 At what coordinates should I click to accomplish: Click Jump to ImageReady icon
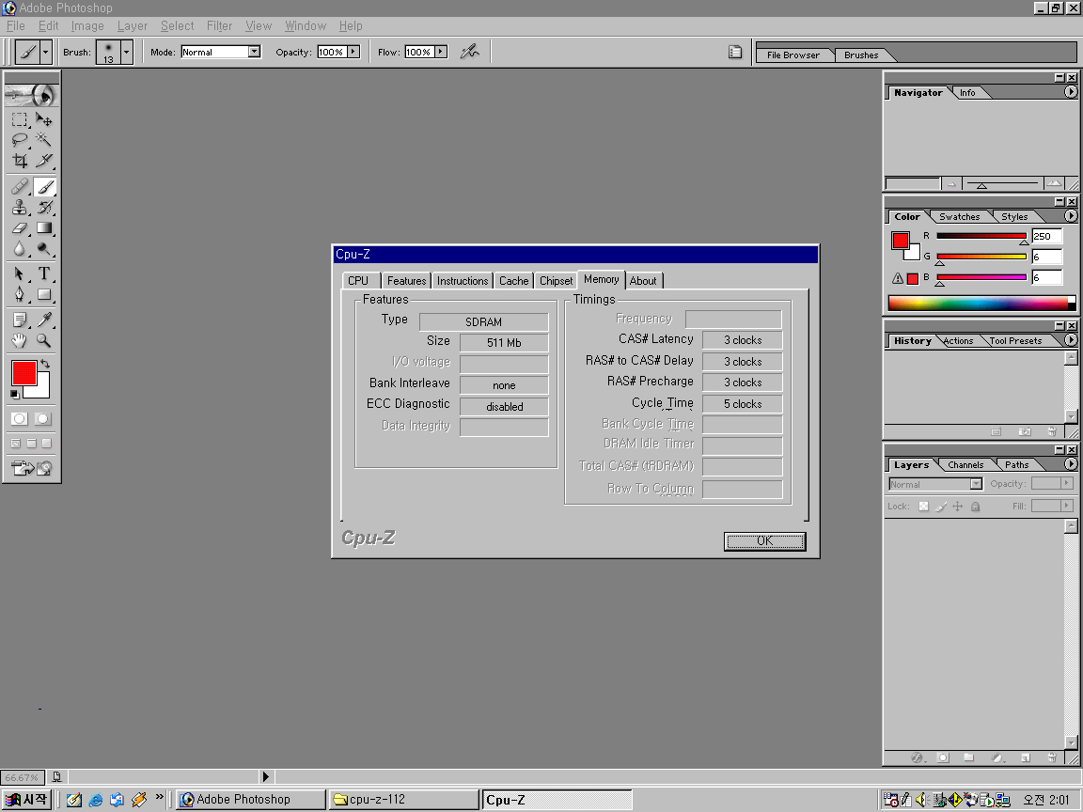32,469
